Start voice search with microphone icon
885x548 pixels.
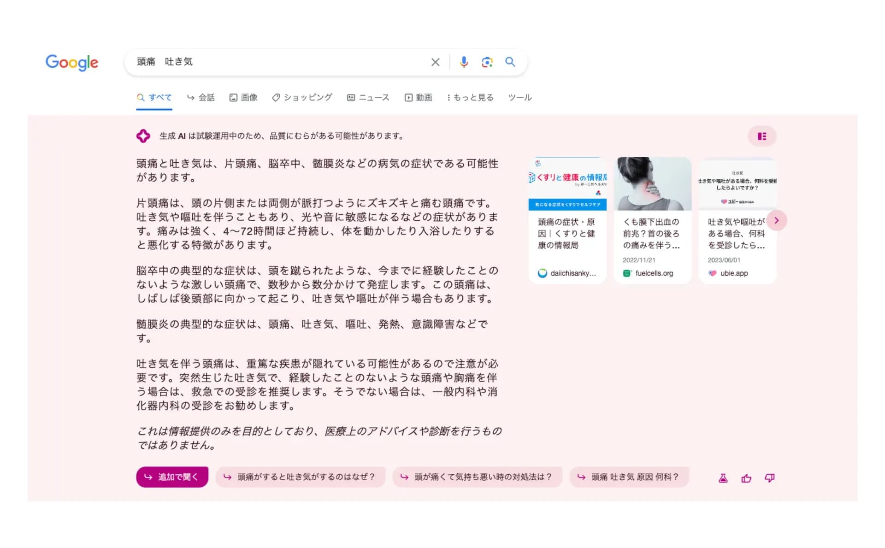point(464,62)
